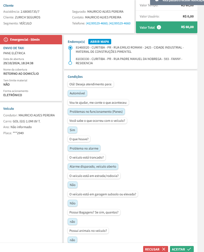Select the filled origin marker on route
The width and height of the screenshot is (204, 252).
70,48
